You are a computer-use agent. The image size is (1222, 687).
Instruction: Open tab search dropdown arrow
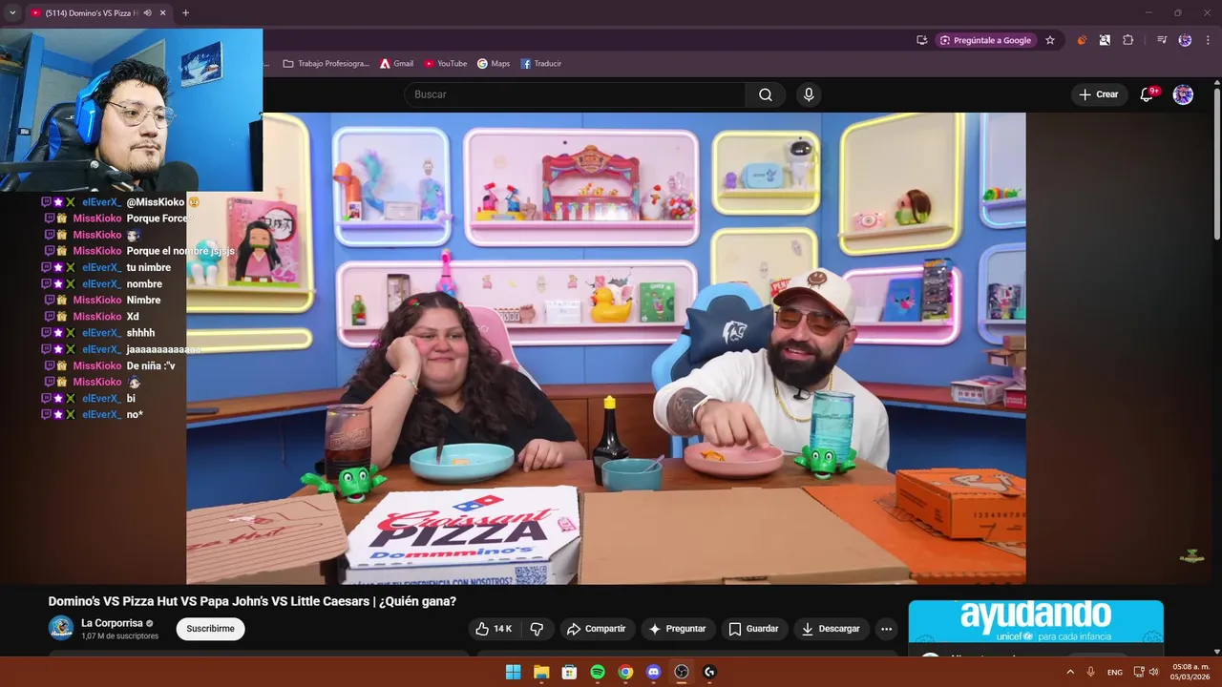[x=12, y=12]
